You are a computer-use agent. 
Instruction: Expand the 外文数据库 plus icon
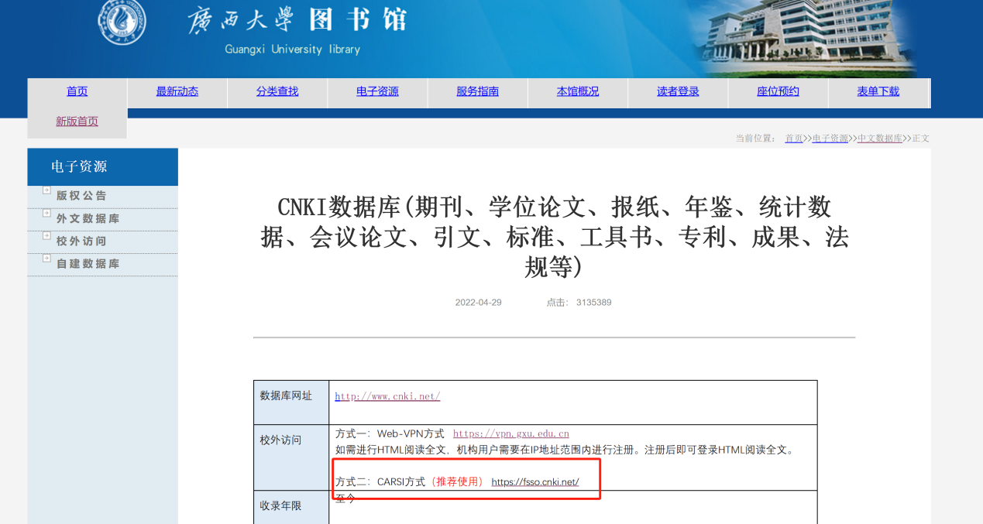[47, 213]
